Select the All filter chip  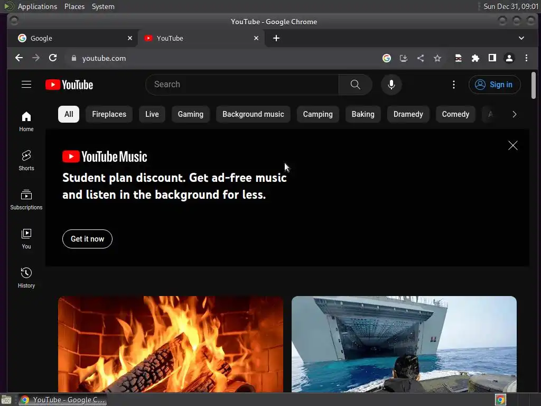(x=69, y=114)
